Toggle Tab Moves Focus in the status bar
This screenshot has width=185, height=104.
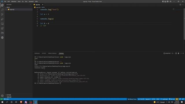(x=132, y=99)
